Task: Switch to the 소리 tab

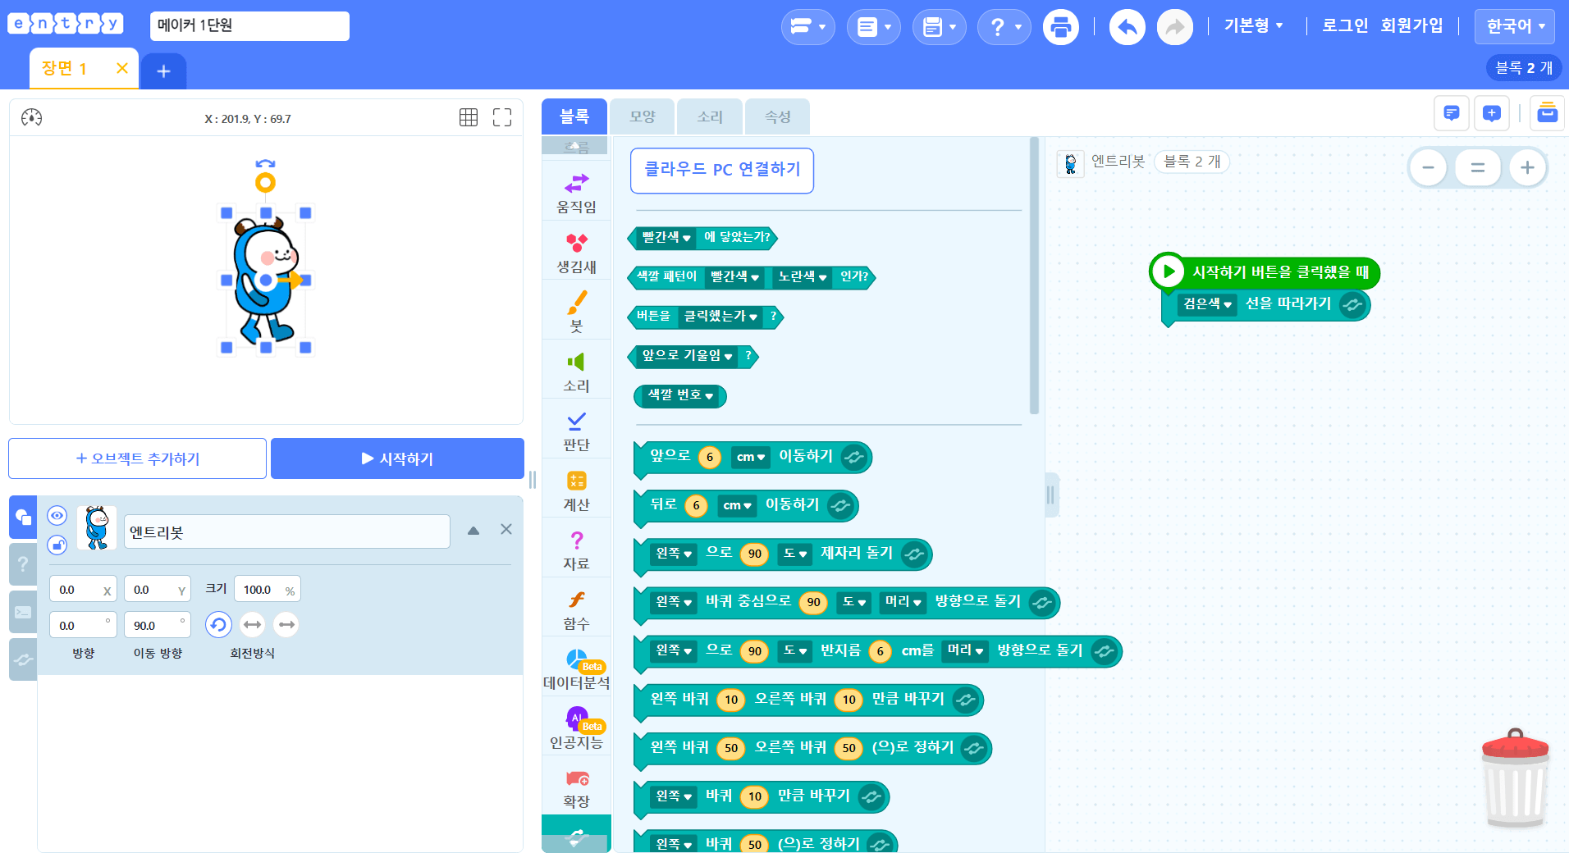Action: [710, 116]
